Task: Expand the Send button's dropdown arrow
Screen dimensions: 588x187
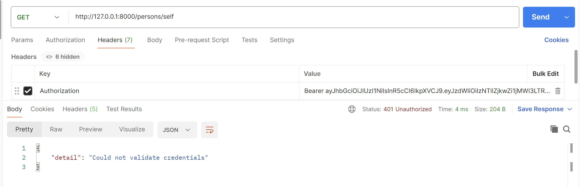Action: [567, 17]
